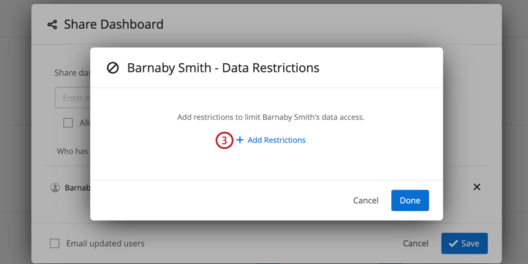The image size is (528, 264).
Task: Select the Barnaby user entry in the list
Action: tap(78, 188)
